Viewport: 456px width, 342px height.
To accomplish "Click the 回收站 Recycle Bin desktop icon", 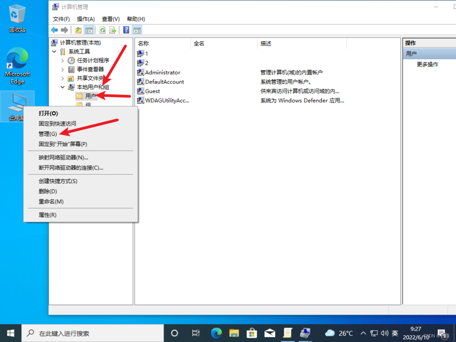I will [x=17, y=18].
